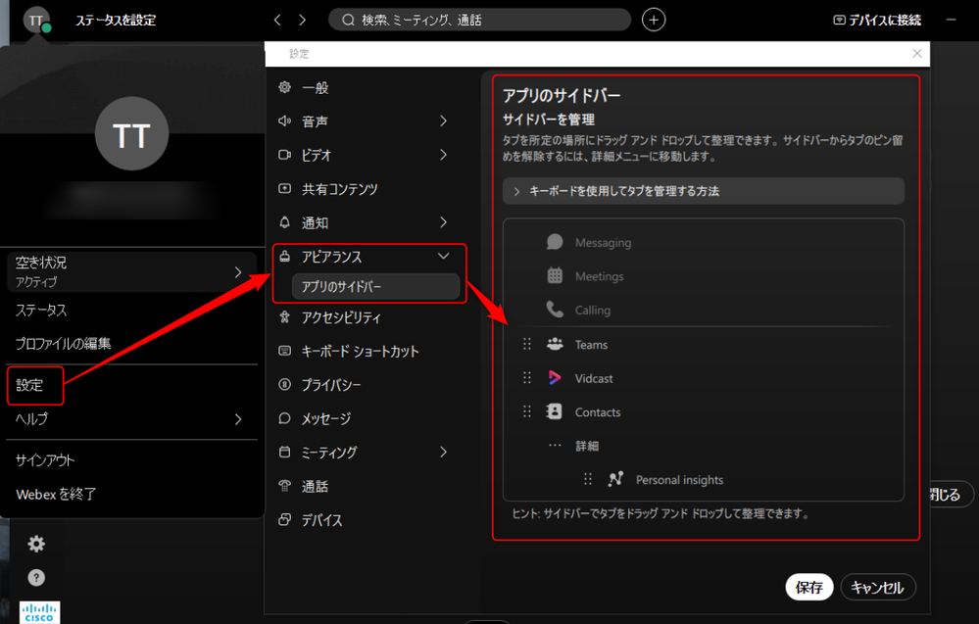The width and height of the screenshot is (979, 624).
Task: Open settings gear at bottom left
Action: (x=36, y=544)
